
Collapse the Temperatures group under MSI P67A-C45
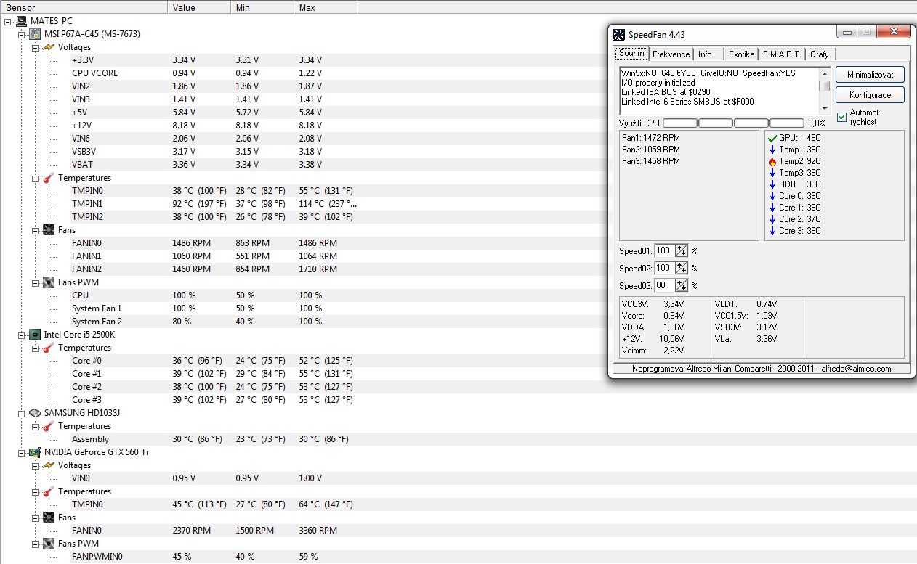pyautogui.click(x=35, y=178)
